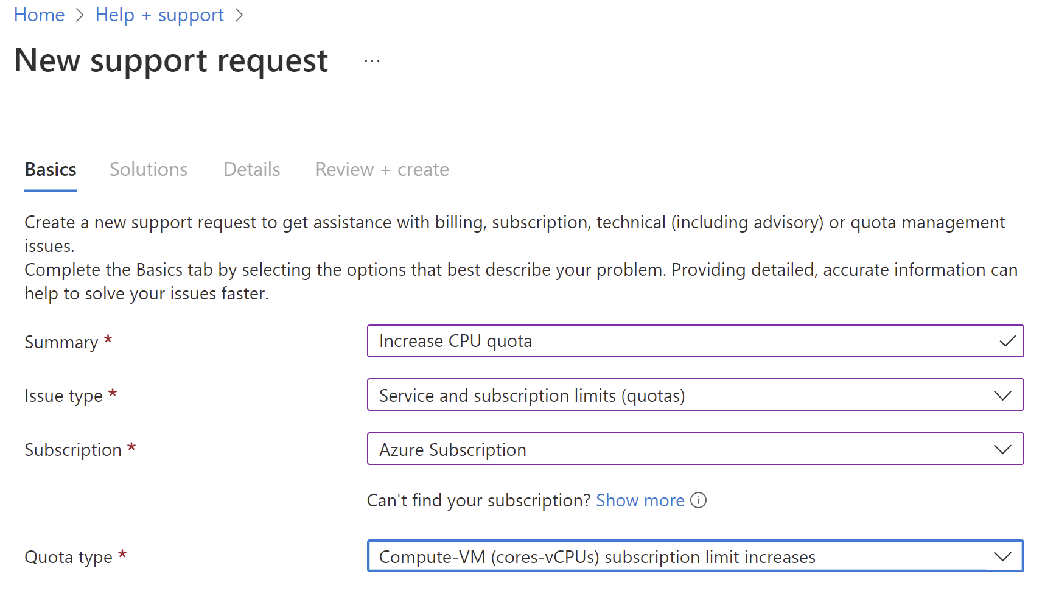This screenshot has width=1042, height=599.
Task: Click the chevron arrow in Subscription field
Action: coord(1002,449)
